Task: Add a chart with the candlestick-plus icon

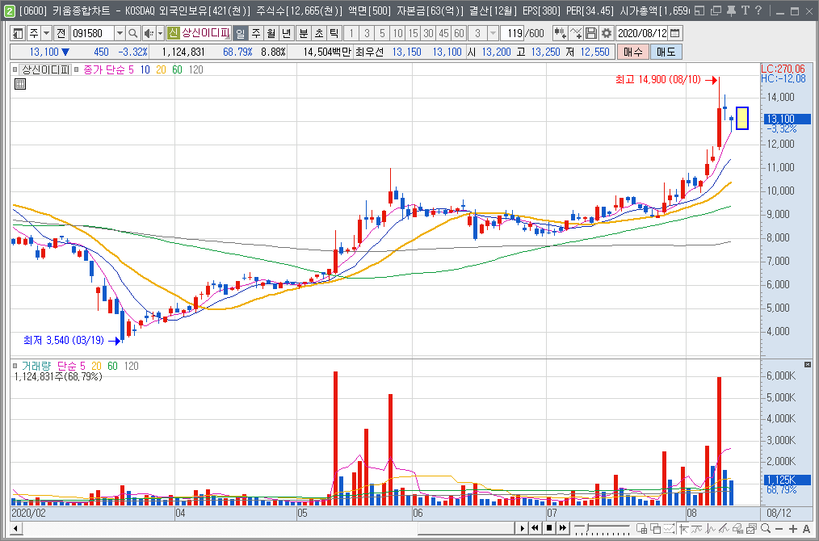Action: tap(561, 33)
